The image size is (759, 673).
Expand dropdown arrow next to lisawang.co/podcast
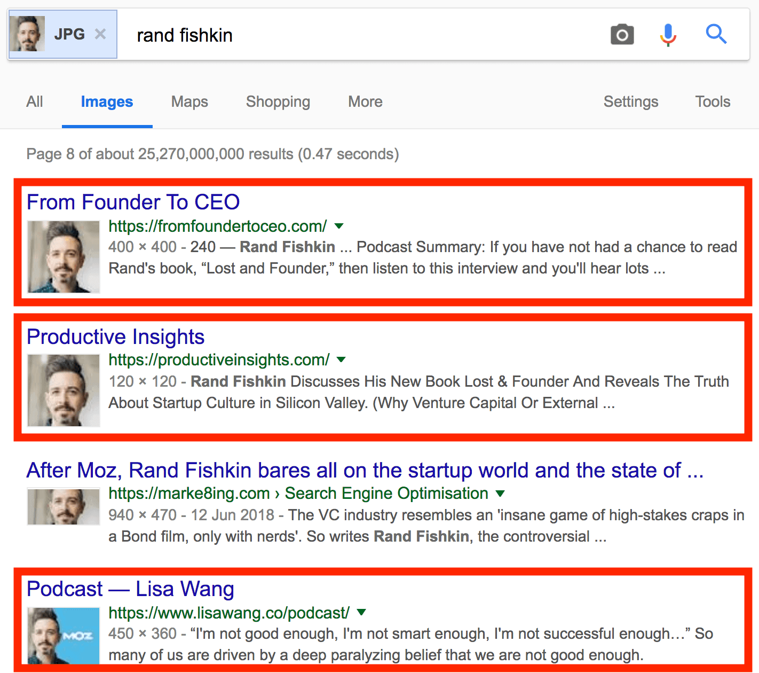click(361, 612)
